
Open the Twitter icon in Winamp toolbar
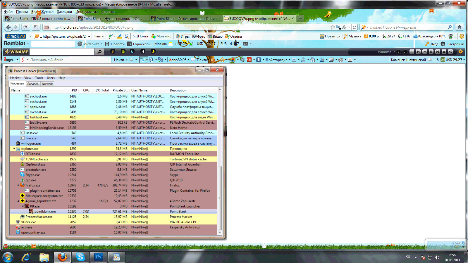pyautogui.click(x=132, y=51)
